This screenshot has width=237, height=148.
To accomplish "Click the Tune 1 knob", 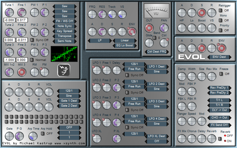I will [9, 12].
